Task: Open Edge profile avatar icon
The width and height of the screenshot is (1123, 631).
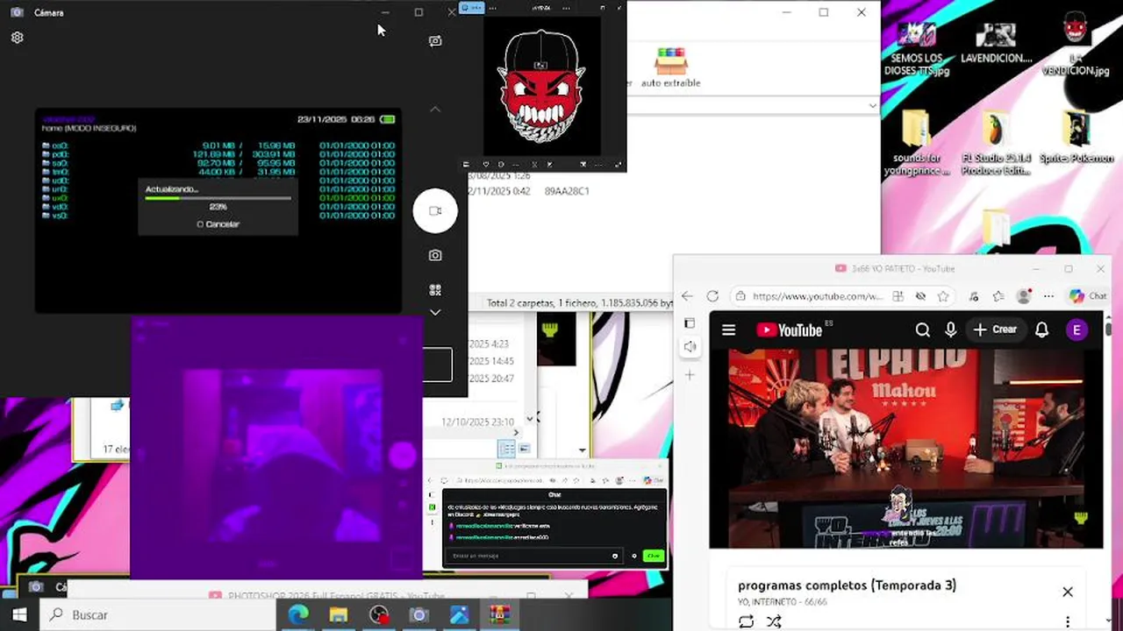Action: tap(1023, 296)
